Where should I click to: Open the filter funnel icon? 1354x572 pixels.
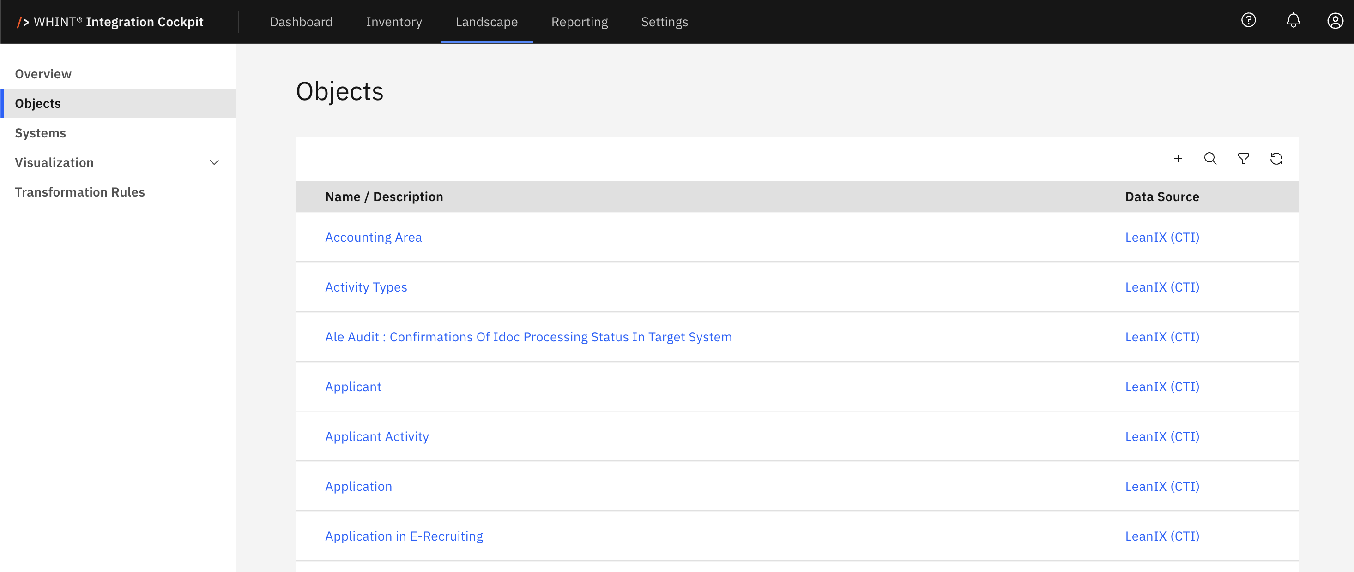[1243, 159]
